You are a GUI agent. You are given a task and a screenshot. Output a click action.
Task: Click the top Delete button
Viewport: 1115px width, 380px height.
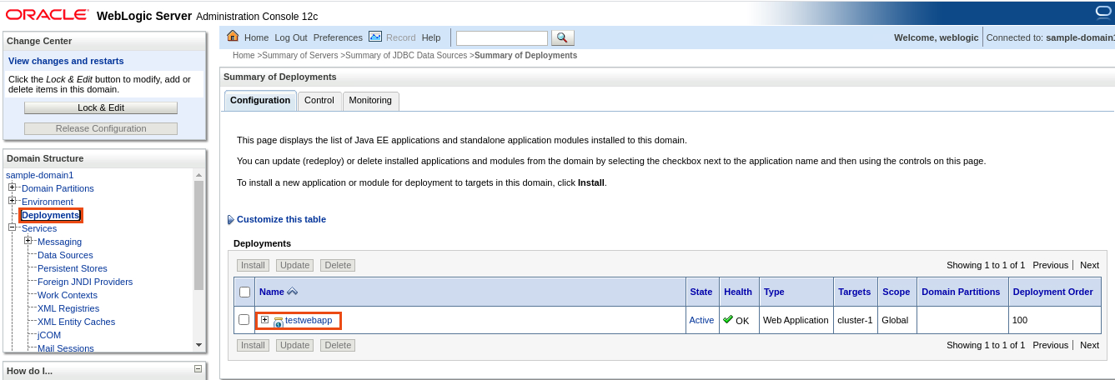(x=338, y=265)
